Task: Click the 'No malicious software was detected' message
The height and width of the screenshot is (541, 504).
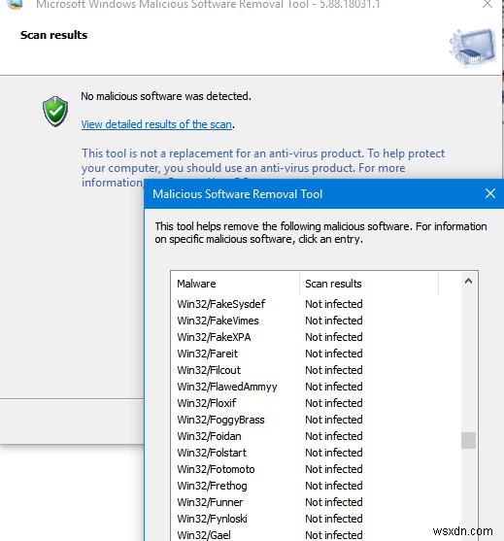Action: 166,96
